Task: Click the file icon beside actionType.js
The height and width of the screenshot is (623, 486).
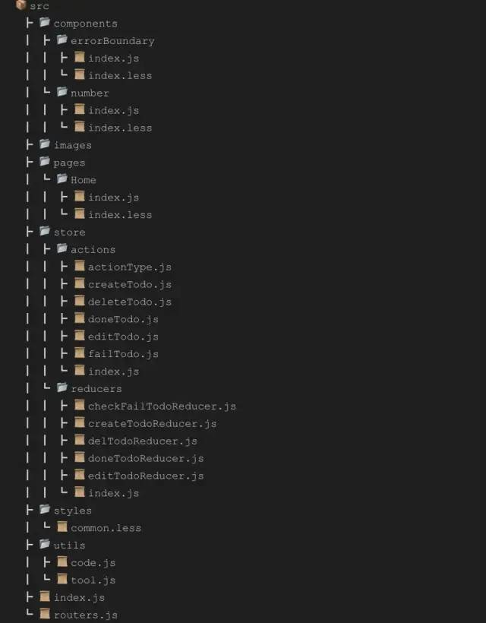Action: pyautogui.click(x=80, y=266)
